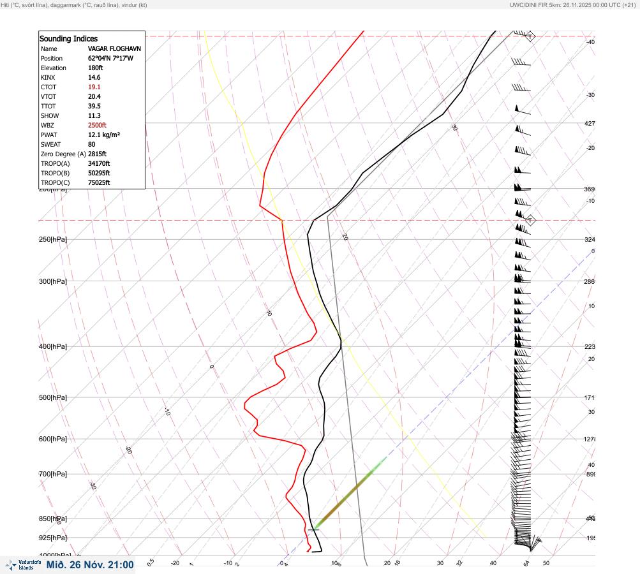Click the red WBZ value '2500ft'

tap(97, 125)
